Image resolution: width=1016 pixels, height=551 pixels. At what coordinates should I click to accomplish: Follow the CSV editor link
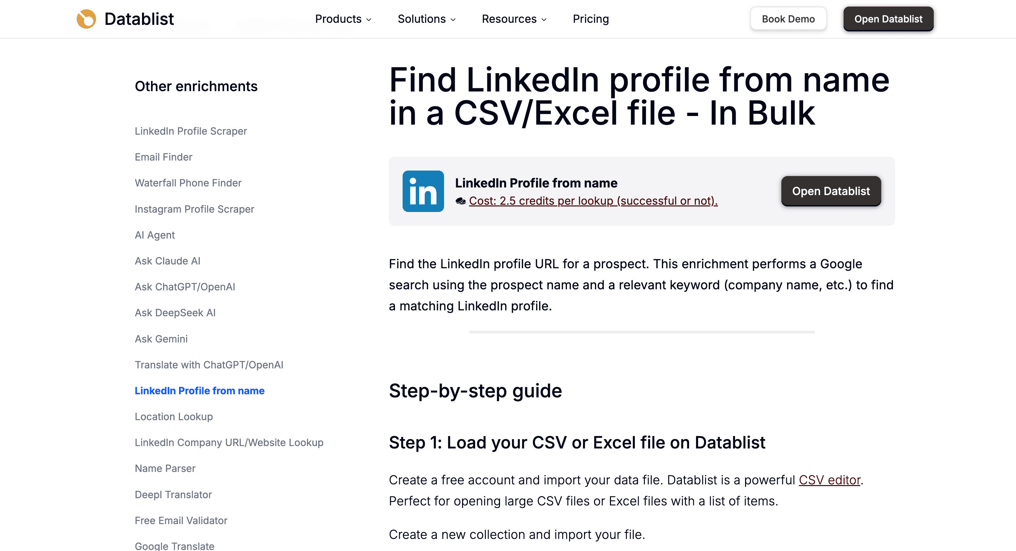click(829, 480)
